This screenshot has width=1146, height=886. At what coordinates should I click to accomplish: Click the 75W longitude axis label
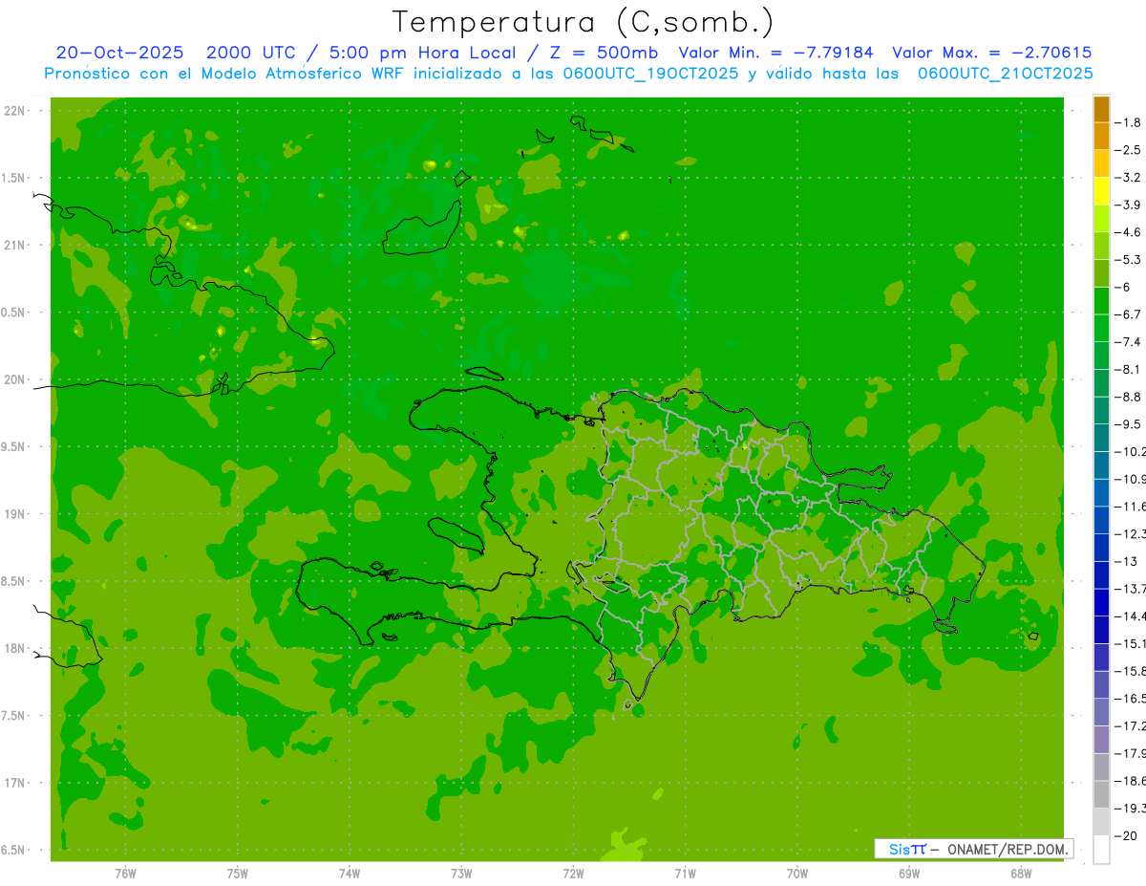[238, 873]
